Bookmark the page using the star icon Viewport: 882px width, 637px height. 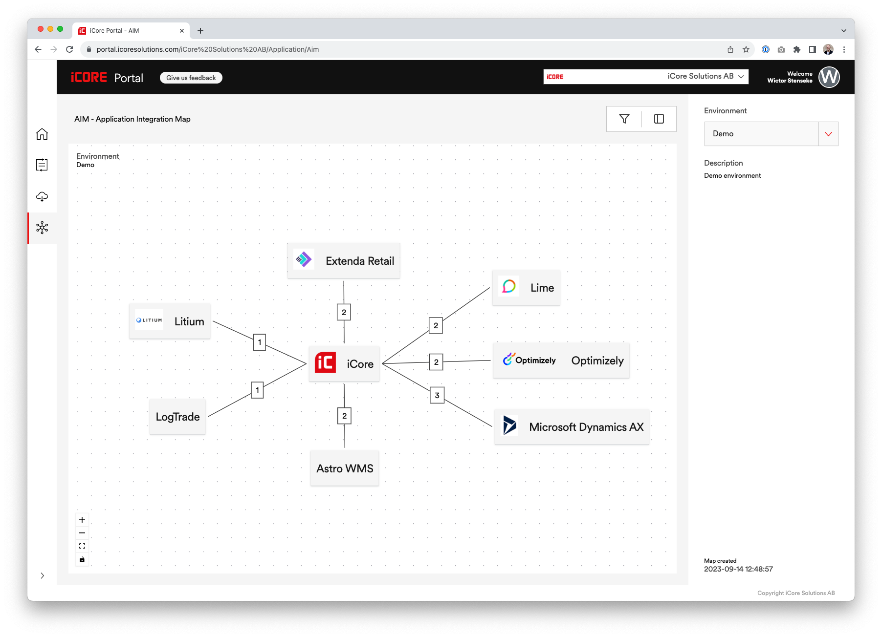coord(746,49)
